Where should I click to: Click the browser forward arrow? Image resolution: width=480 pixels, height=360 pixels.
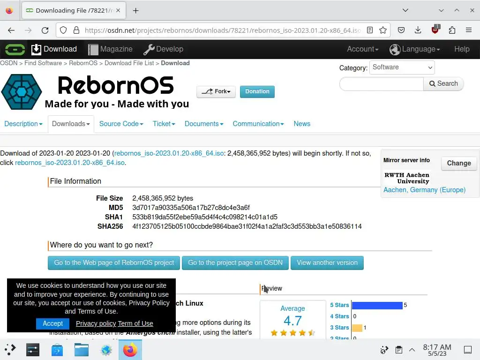[x=28, y=30]
